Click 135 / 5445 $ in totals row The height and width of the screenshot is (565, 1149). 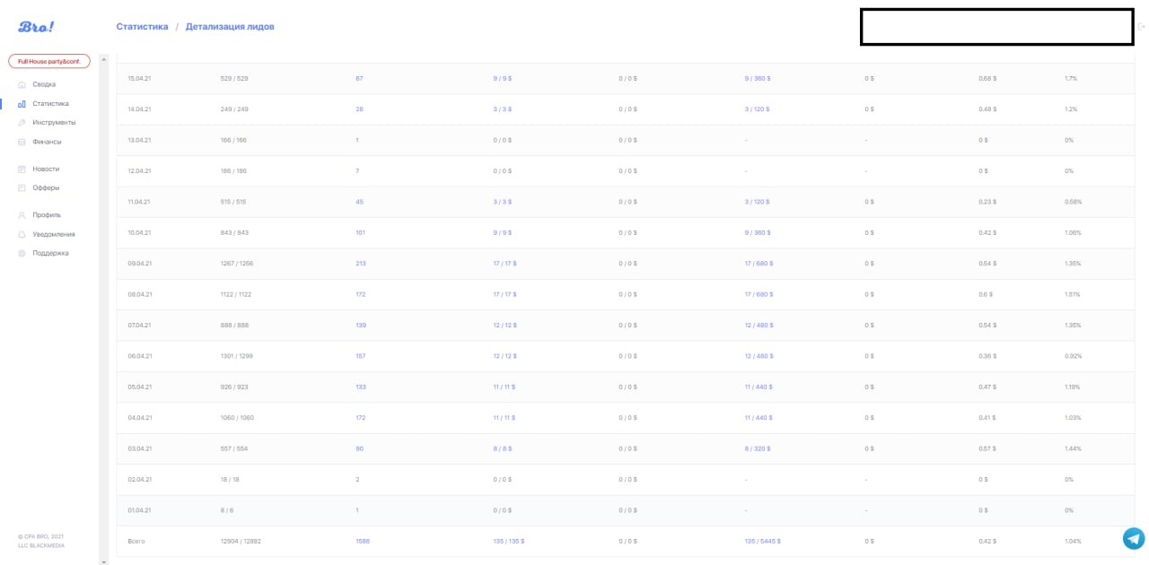pyautogui.click(x=763, y=542)
